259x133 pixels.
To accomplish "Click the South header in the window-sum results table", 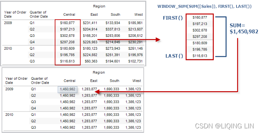I will coord(114,81).
